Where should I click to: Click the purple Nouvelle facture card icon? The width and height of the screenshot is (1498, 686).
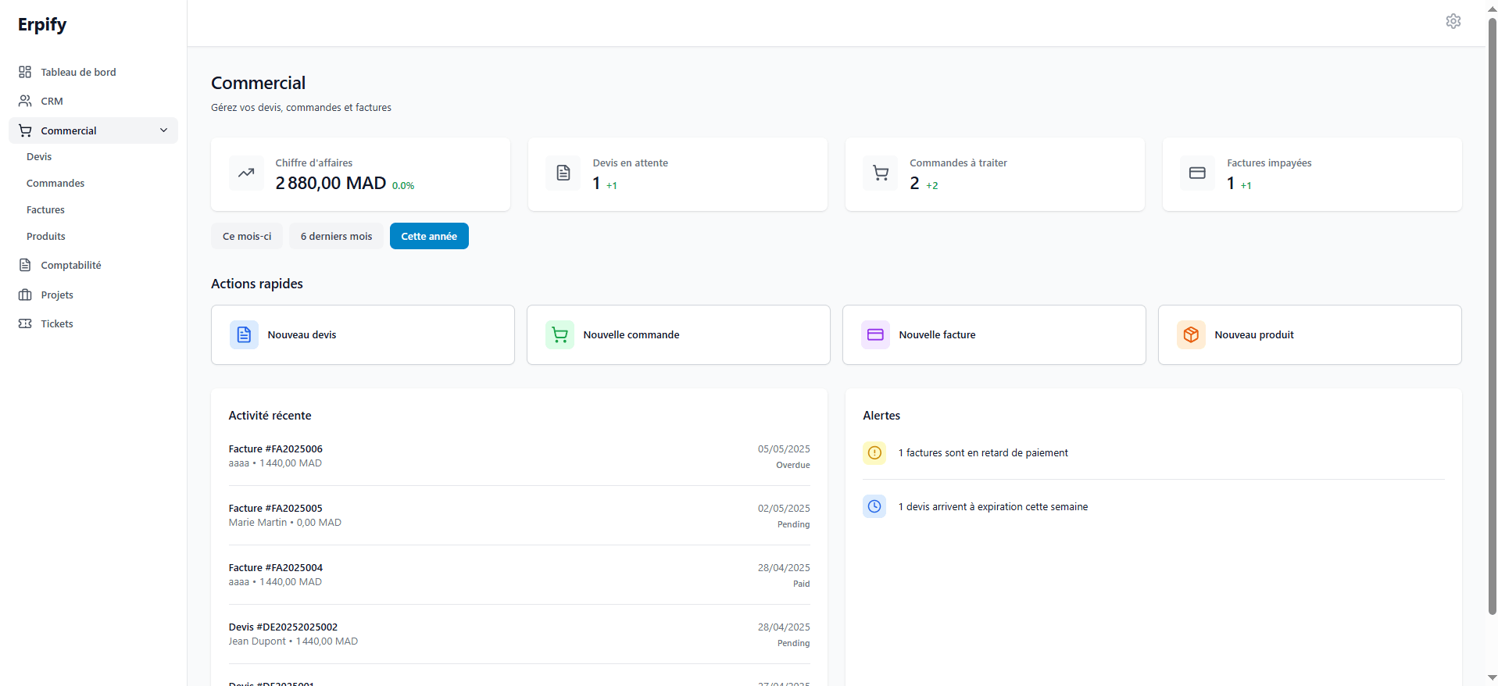tap(875, 334)
